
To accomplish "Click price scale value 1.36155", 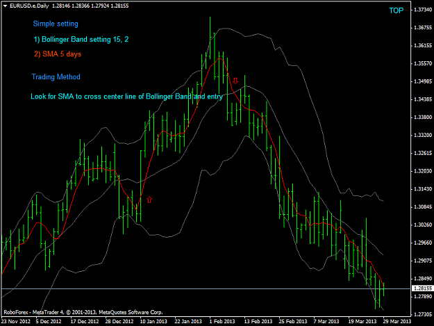I will coord(423,45).
